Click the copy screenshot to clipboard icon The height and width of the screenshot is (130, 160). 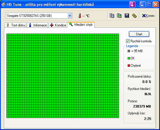pos(119,16)
